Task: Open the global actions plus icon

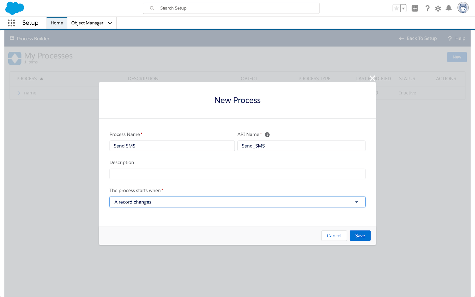Action: tap(415, 8)
